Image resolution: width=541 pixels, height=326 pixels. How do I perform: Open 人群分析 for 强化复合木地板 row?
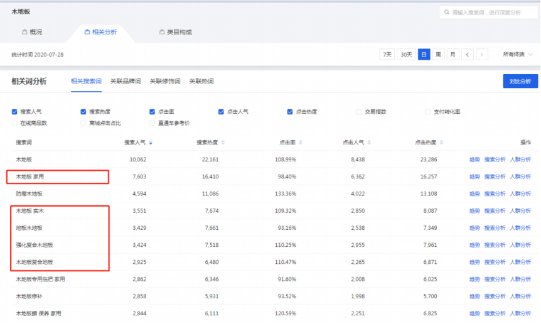pyautogui.click(x=520, y=245)
